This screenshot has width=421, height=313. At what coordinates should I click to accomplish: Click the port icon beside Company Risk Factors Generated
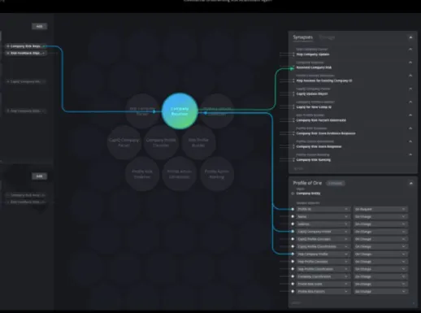pos(293,120)
